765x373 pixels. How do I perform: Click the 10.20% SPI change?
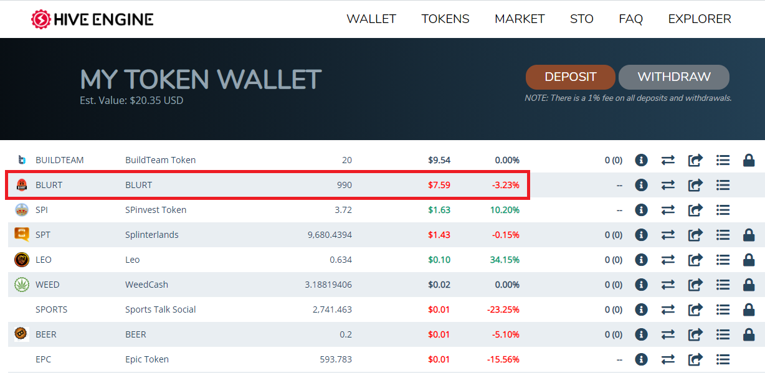(505, 210)
